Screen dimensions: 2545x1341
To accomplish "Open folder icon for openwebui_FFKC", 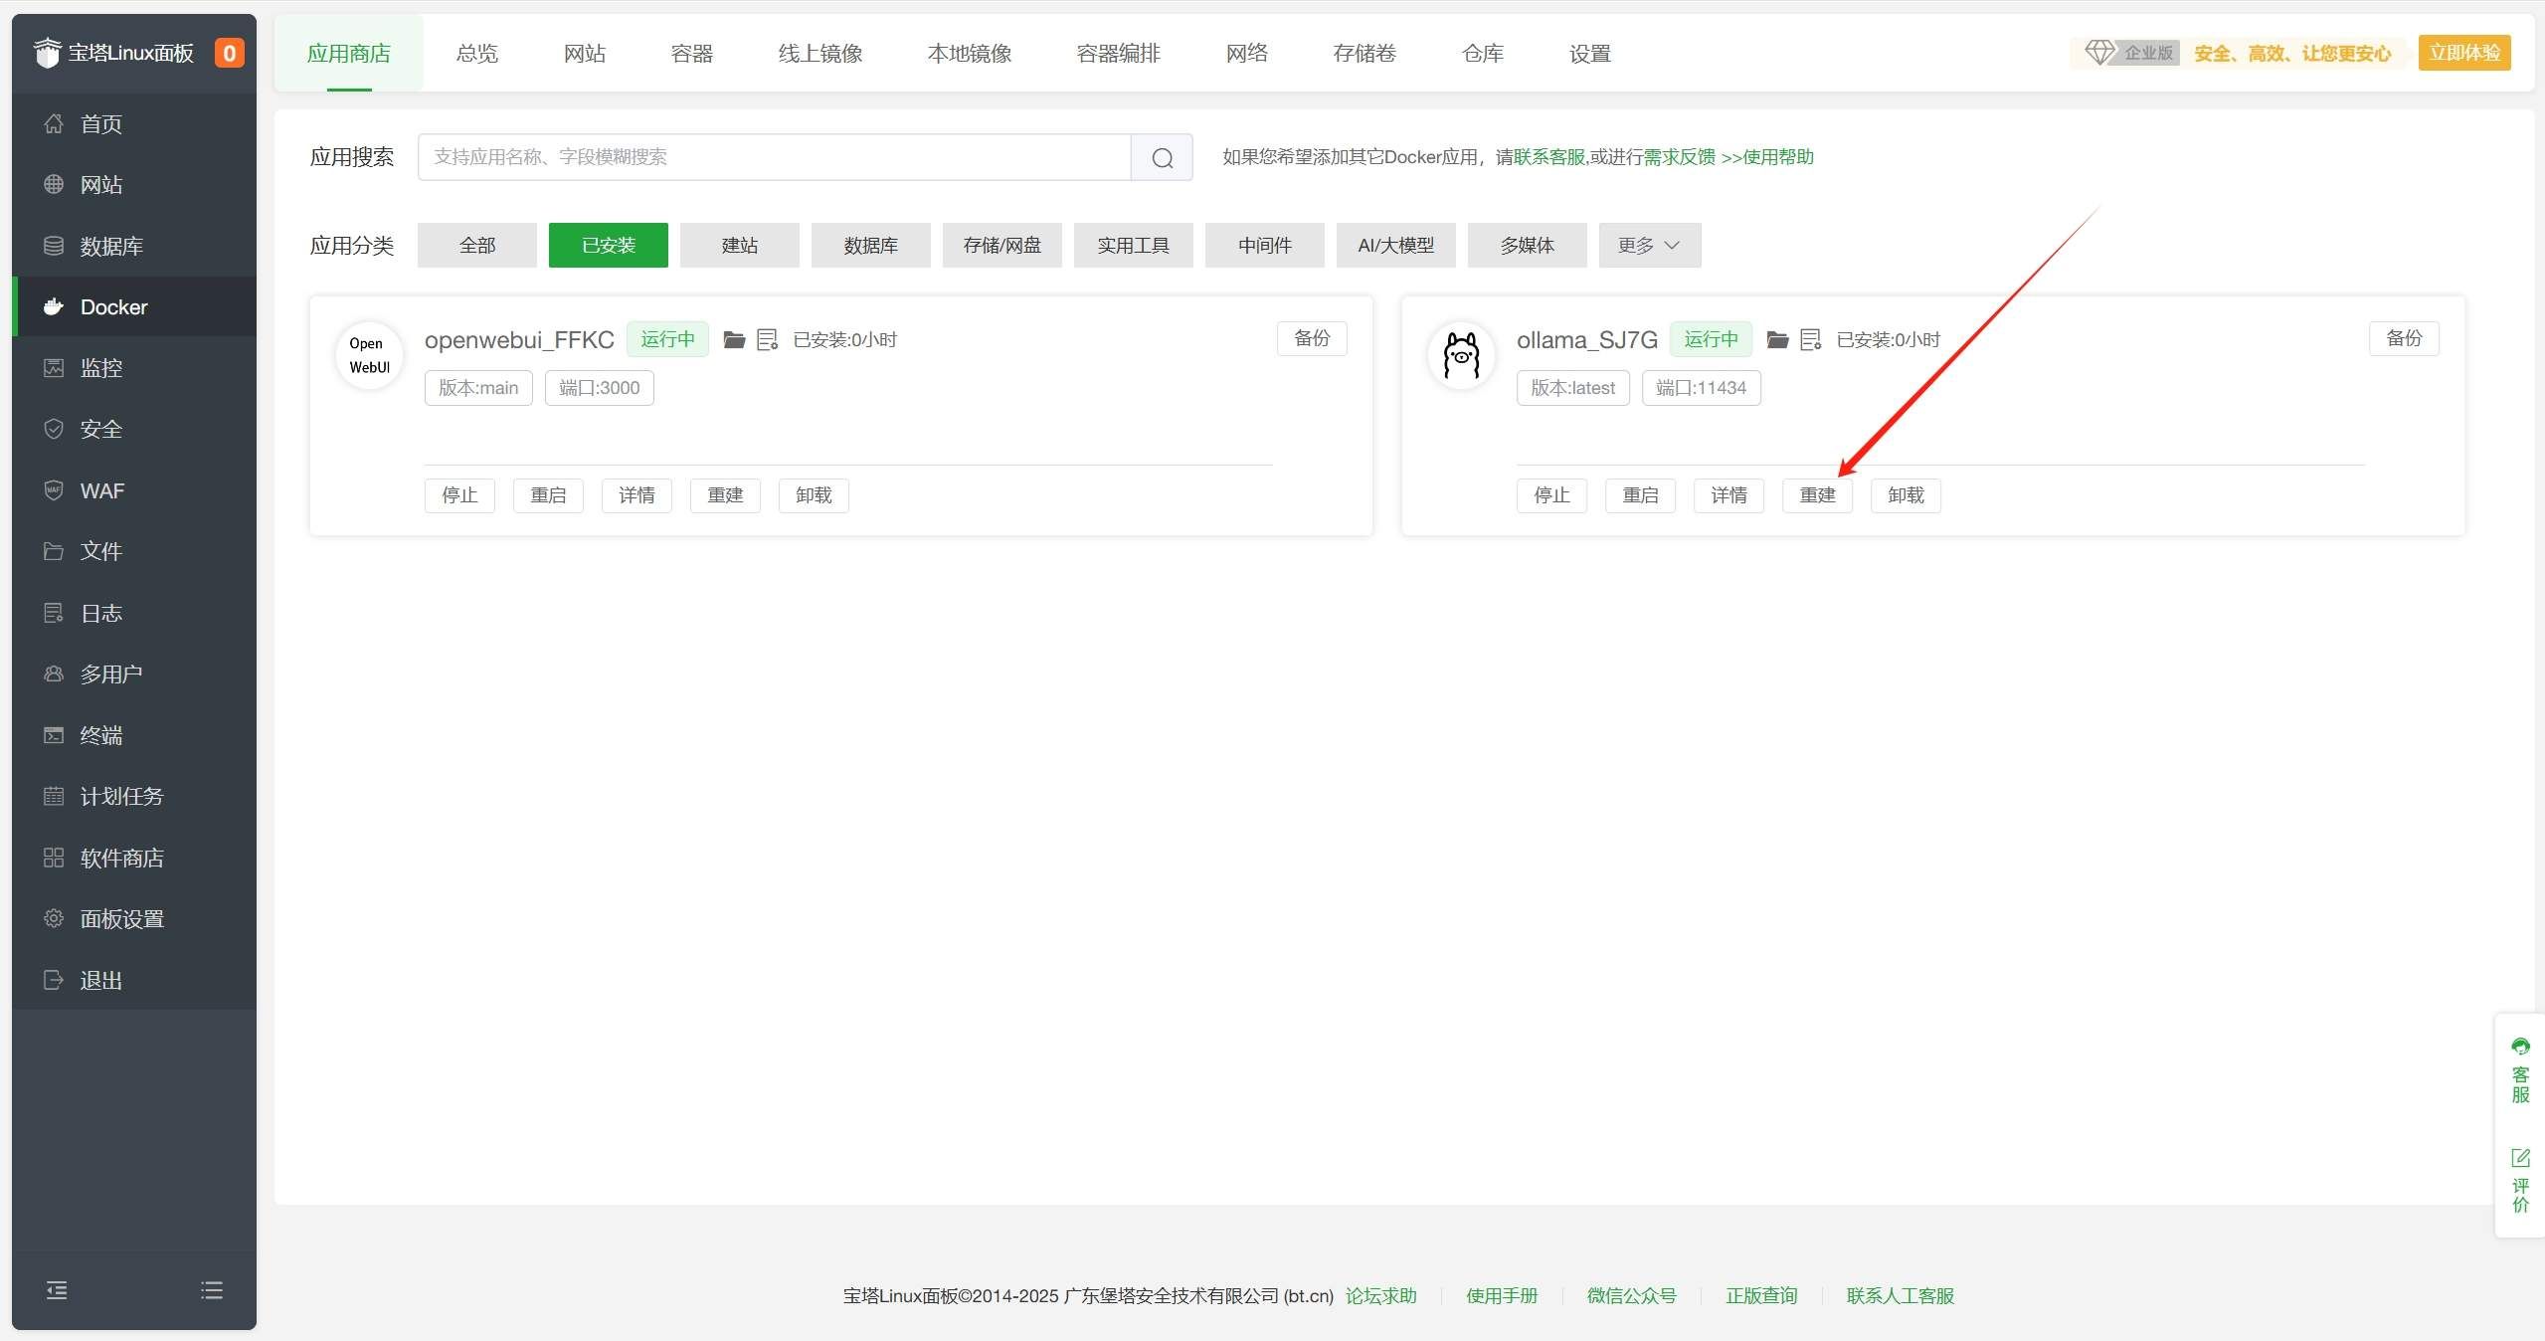I will click(x=734, y=340).
